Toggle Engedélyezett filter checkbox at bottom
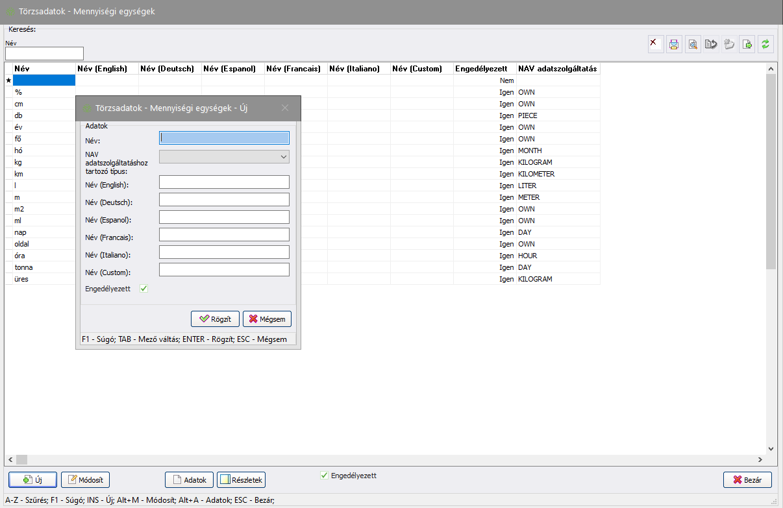 [324, 476]
